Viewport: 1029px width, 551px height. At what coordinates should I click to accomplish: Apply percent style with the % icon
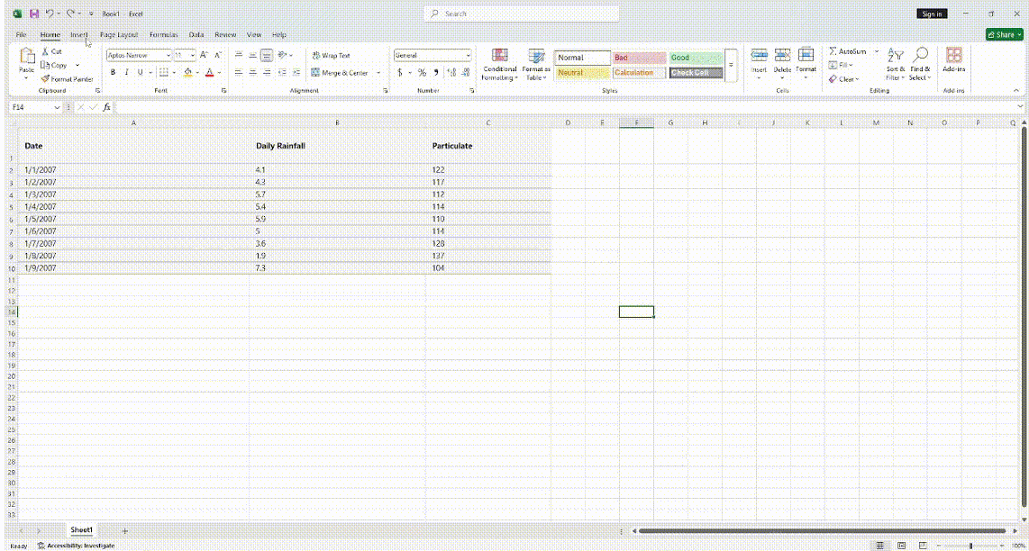421,73
